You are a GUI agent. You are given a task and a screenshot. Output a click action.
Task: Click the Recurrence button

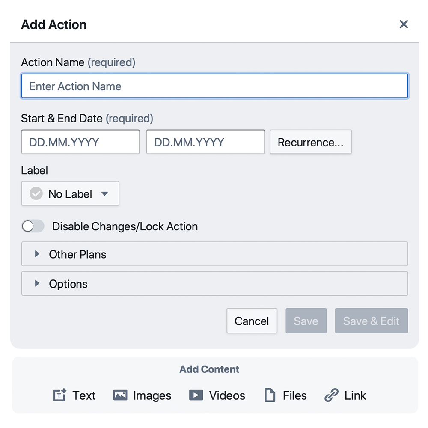310,142
